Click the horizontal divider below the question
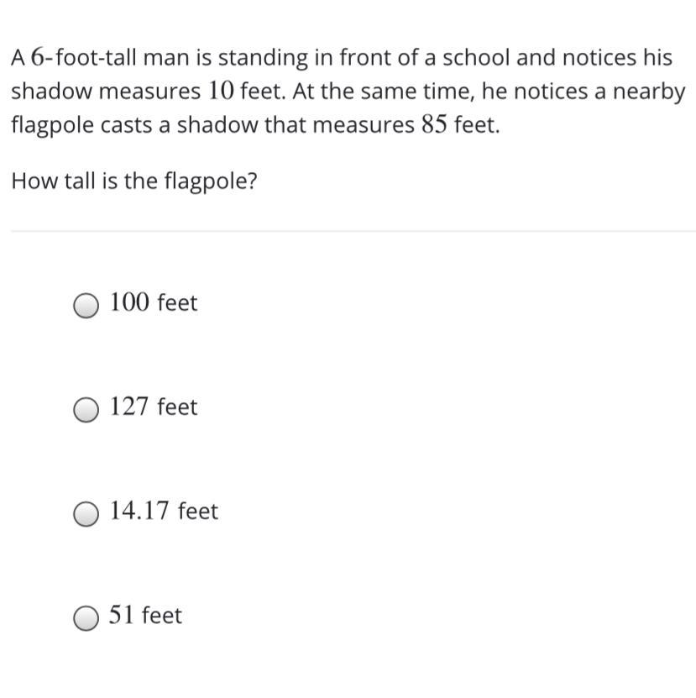The width and height of the screenshot is (696, 698). 353,231
